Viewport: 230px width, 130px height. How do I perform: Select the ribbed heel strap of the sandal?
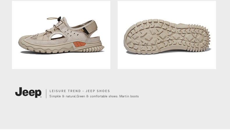pyautogui.click(x=92, y=27)
